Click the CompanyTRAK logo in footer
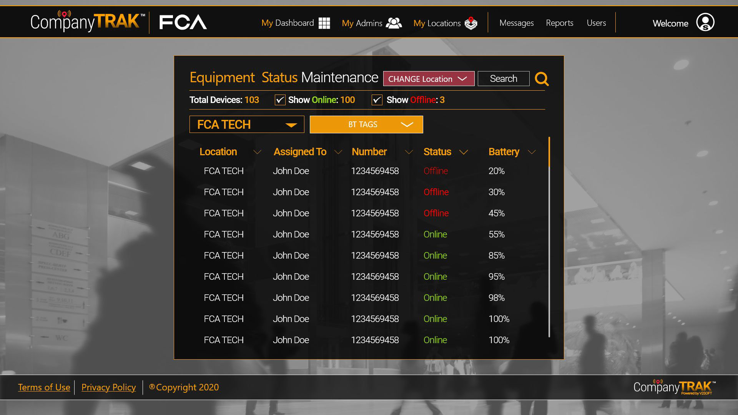 [x=675, y=387]
